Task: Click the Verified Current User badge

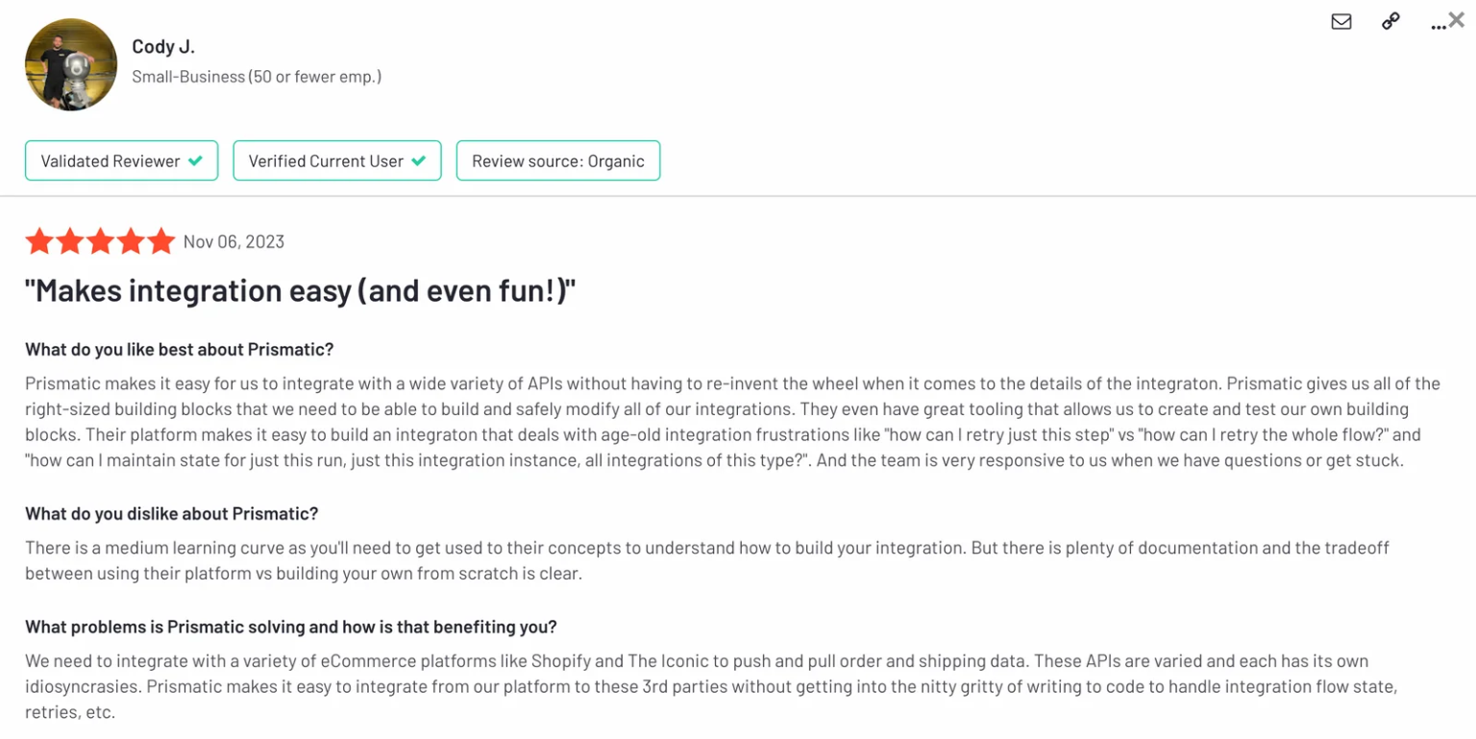Action: (x=337, y=160)
